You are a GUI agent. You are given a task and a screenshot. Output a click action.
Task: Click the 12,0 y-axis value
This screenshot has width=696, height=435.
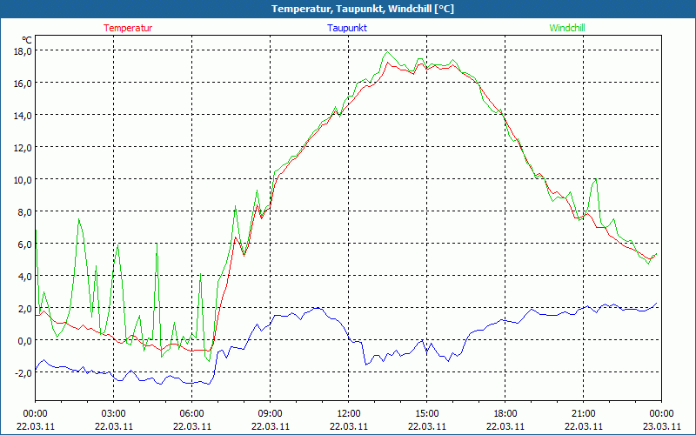pos(23,147)
